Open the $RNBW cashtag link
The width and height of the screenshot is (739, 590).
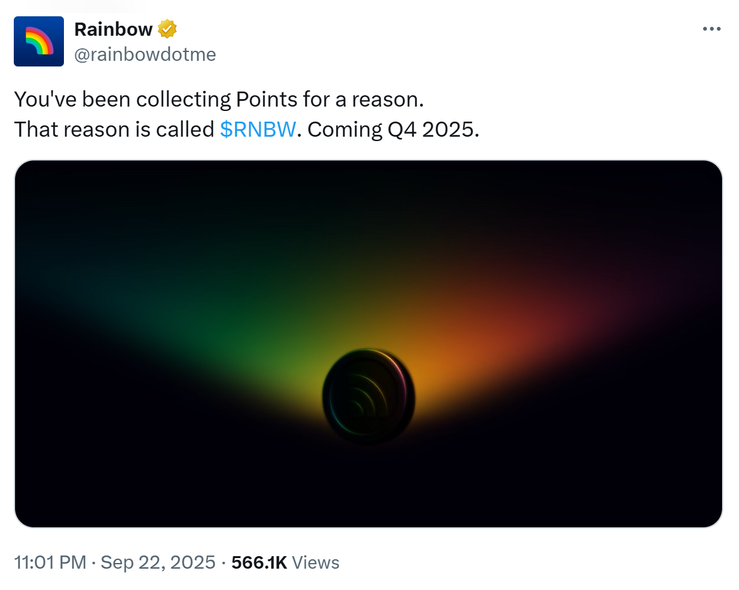click(x=258, y=129)
